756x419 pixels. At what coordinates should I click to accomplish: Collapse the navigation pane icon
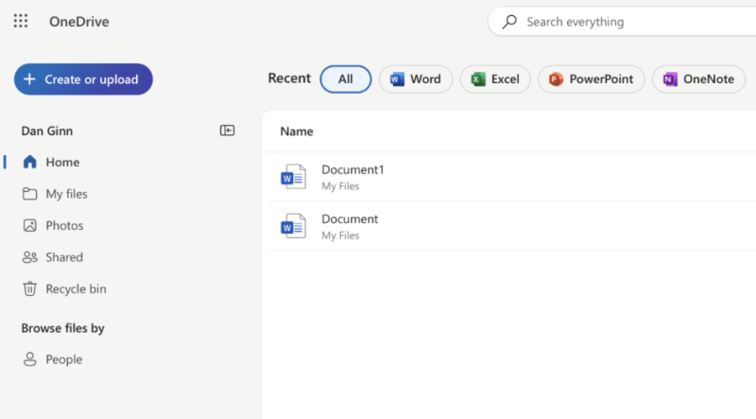pos(227,131)
